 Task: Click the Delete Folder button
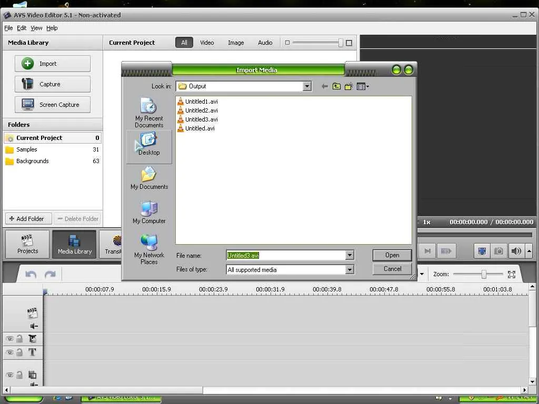coord(78,219)
